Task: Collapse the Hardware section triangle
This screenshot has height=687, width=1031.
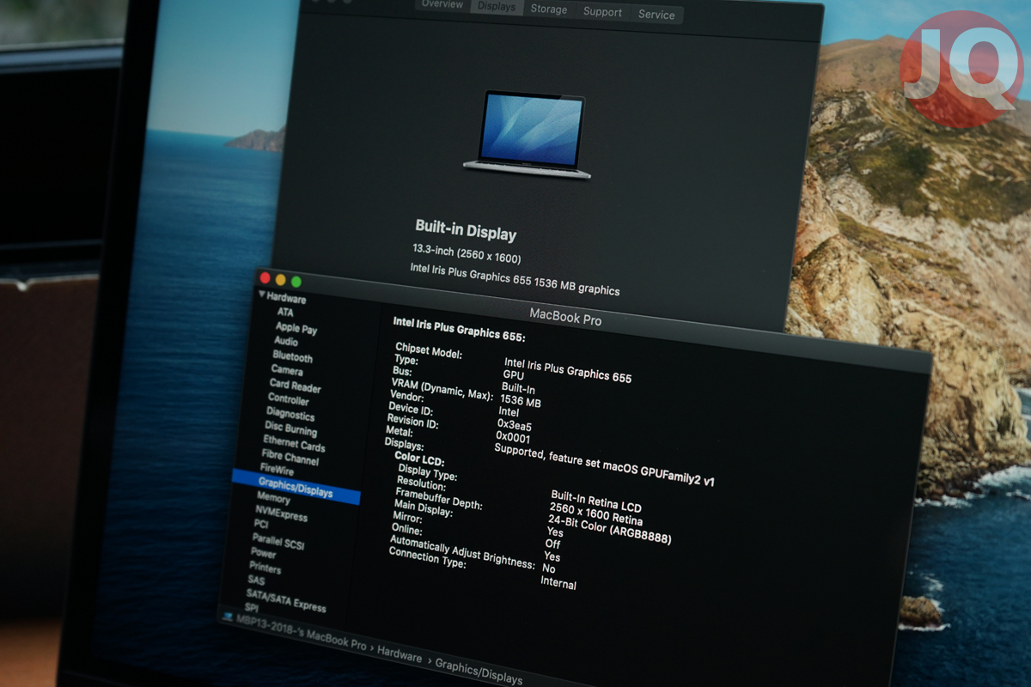Action: pos(262,295)
